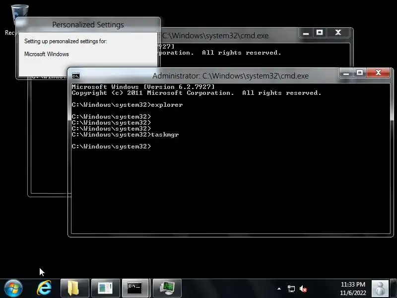Click the muted volume tray icon
Image resolution: width=397 pixels, height=298 pixels.
click(x=303, y=289)
